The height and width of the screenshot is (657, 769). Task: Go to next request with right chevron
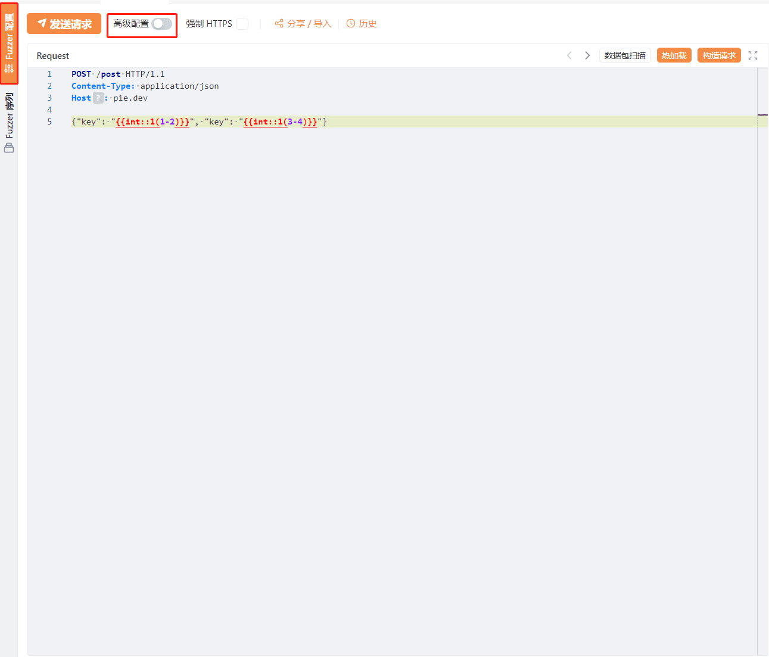(x=587, y=55)
